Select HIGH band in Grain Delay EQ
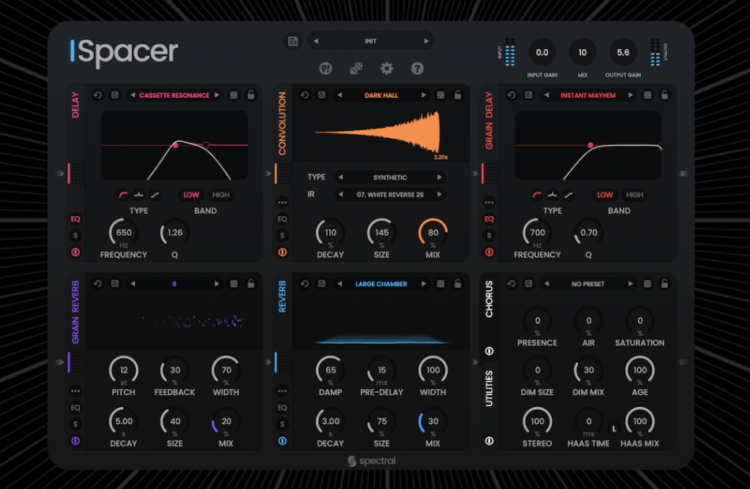 pos(634,195)
